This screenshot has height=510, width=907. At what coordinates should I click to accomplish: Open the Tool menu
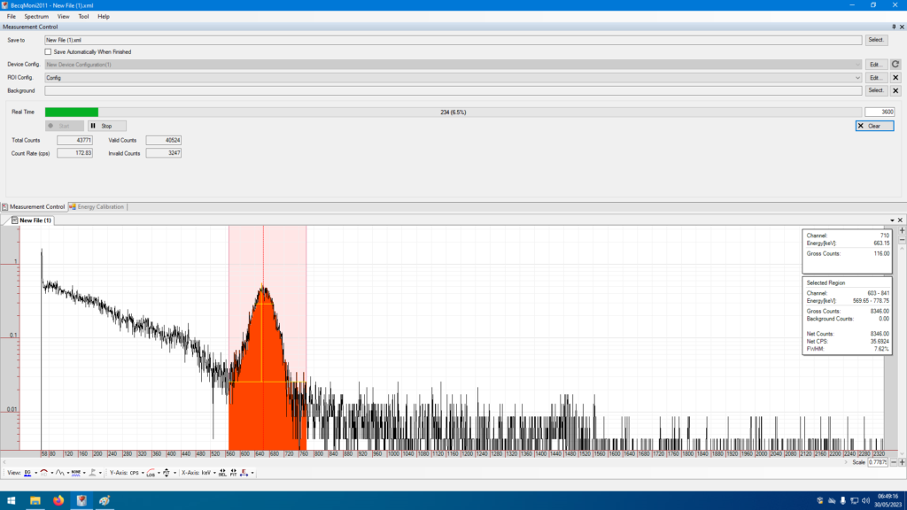click(83, 16)
